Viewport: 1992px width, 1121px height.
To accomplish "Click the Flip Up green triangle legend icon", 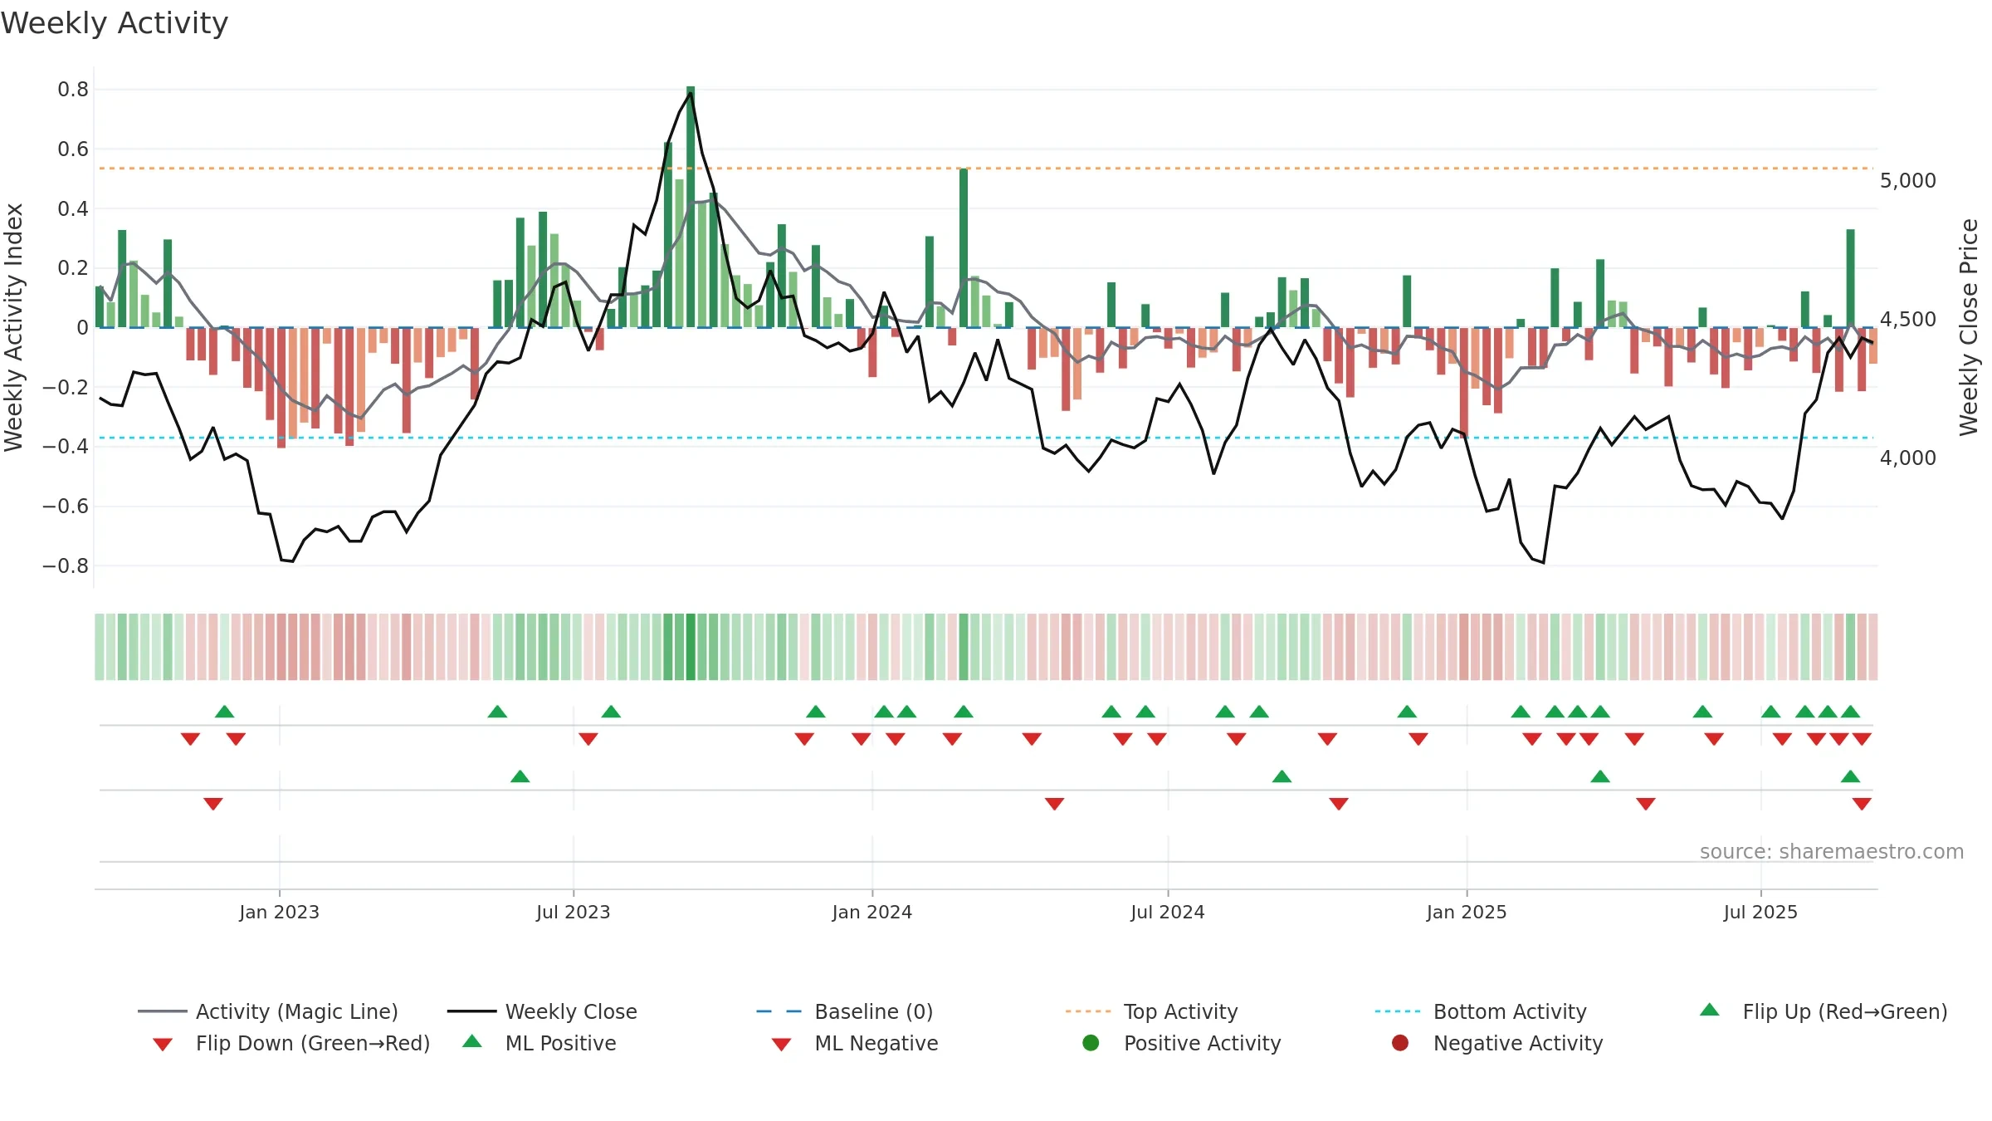I will point(1710,1010).
